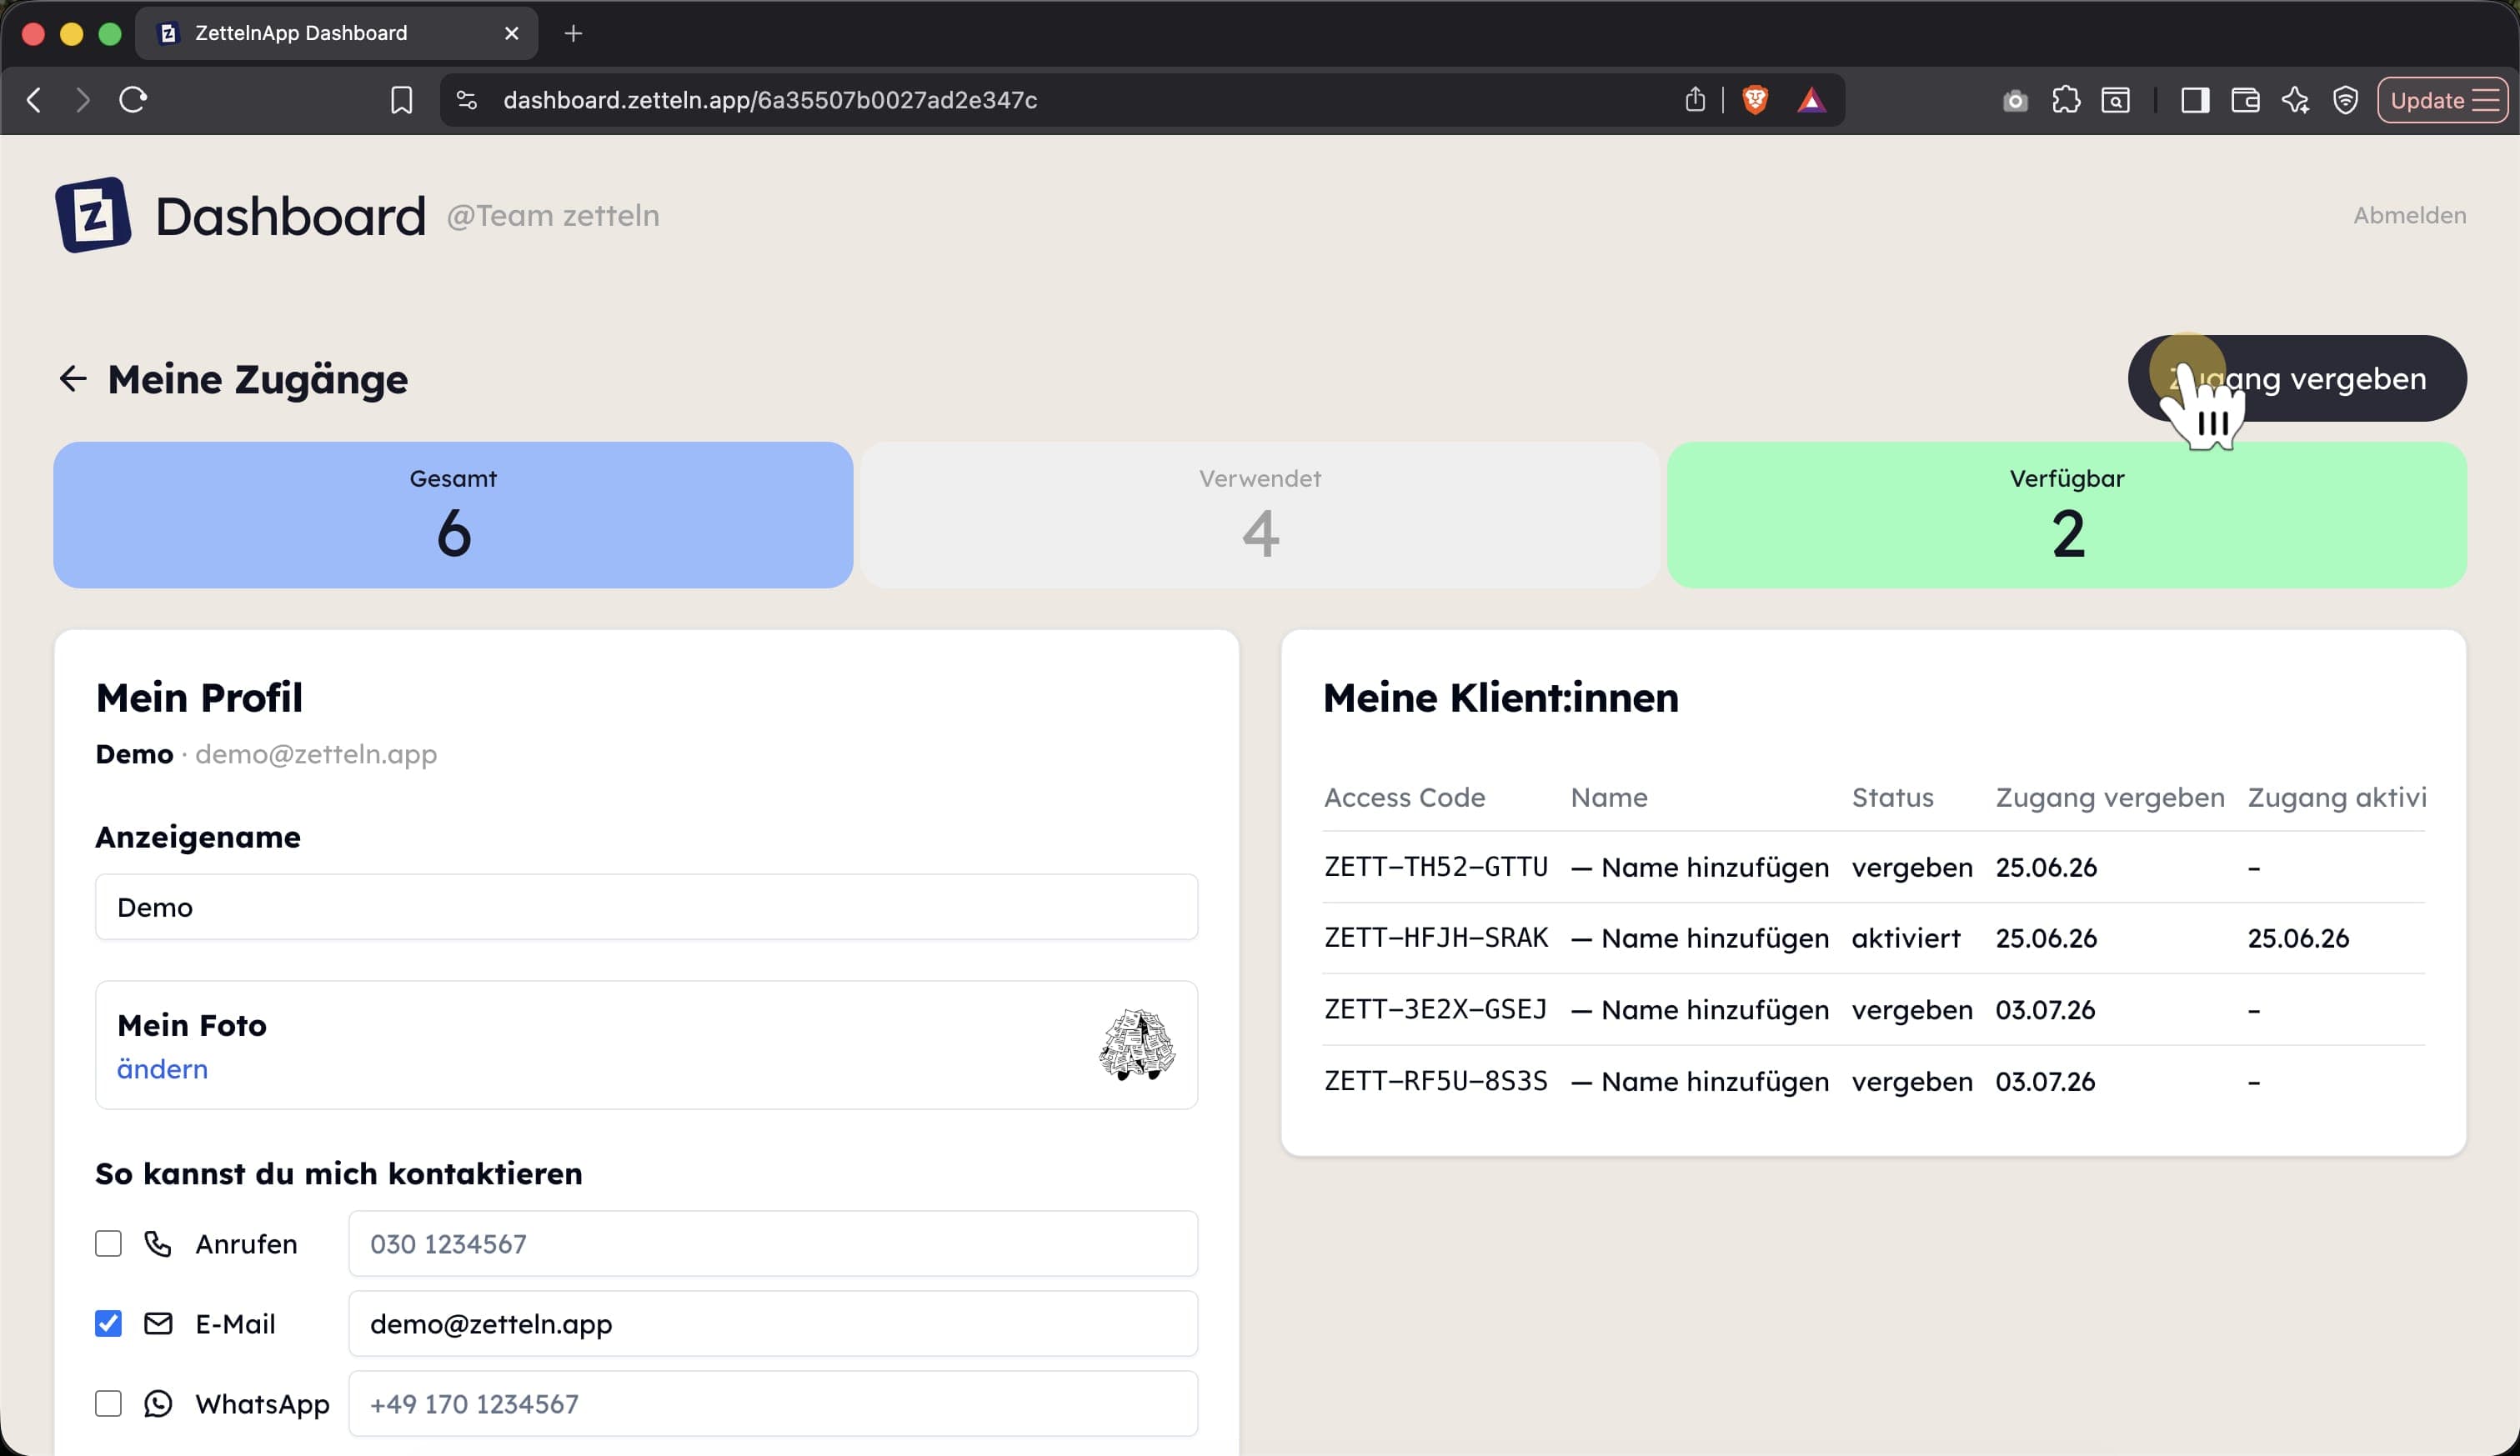
Task: Click the browser address bar URL
Action: (770, 100)
